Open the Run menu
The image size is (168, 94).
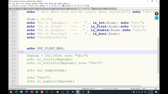pyautogui.click(x=55, y=3)
